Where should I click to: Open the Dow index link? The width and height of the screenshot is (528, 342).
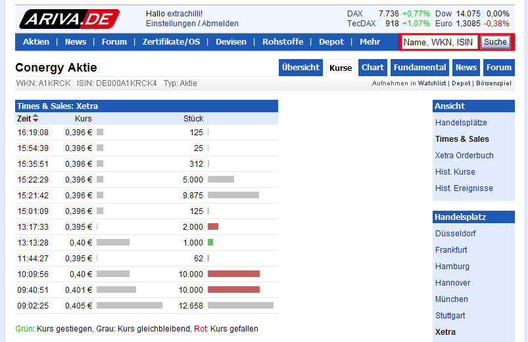point(443,14)
